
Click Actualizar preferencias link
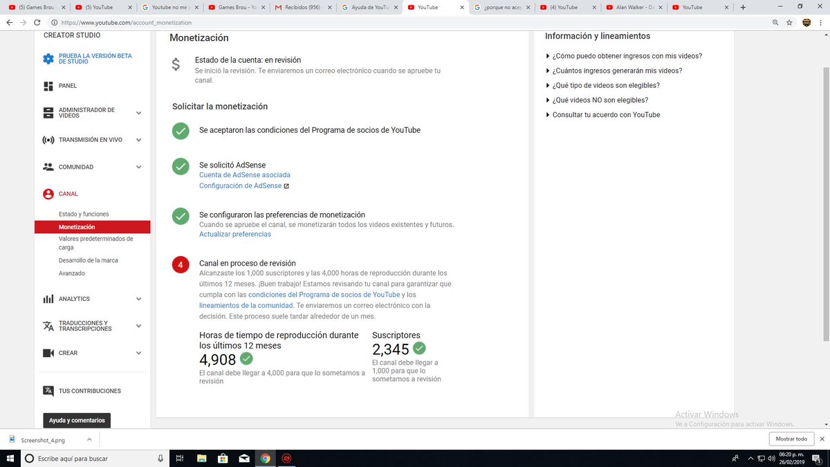235,235
